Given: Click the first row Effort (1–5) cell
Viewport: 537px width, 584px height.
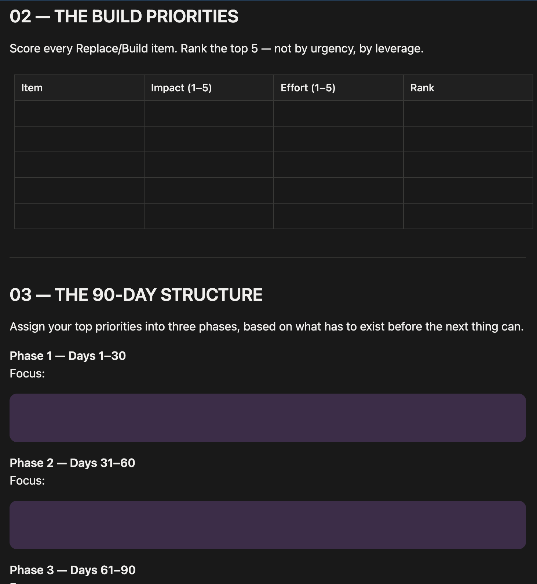Looking at the screenshot, I should [x=339, y=113].
